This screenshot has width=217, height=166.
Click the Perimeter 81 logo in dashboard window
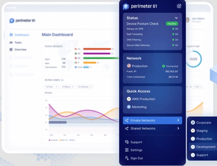[x=22, y=20]
